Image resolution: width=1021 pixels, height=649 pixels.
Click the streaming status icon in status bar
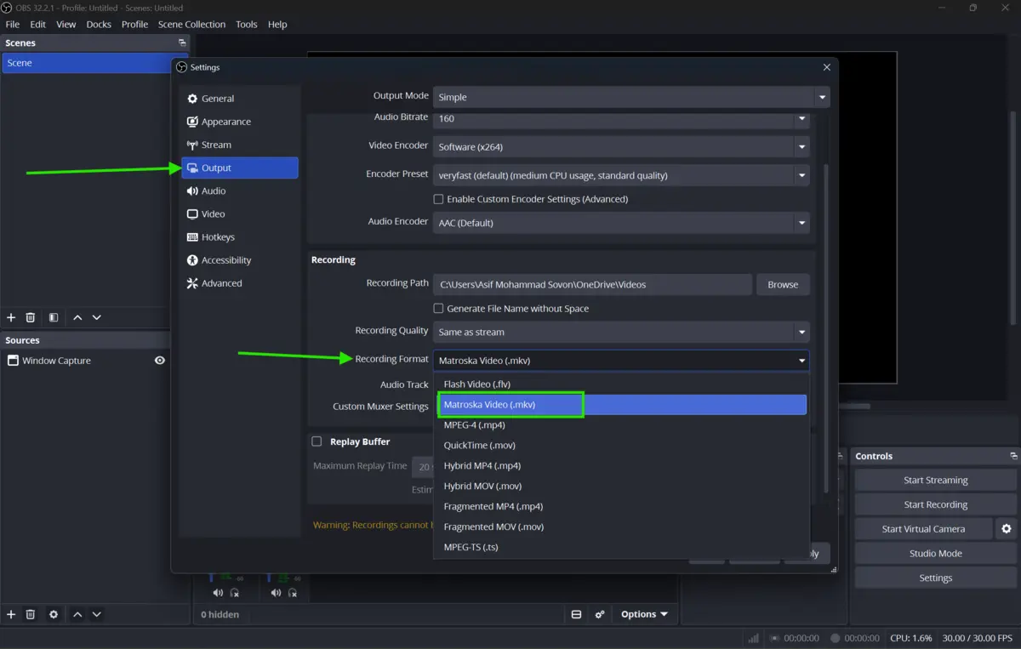(x=774, y=638)
